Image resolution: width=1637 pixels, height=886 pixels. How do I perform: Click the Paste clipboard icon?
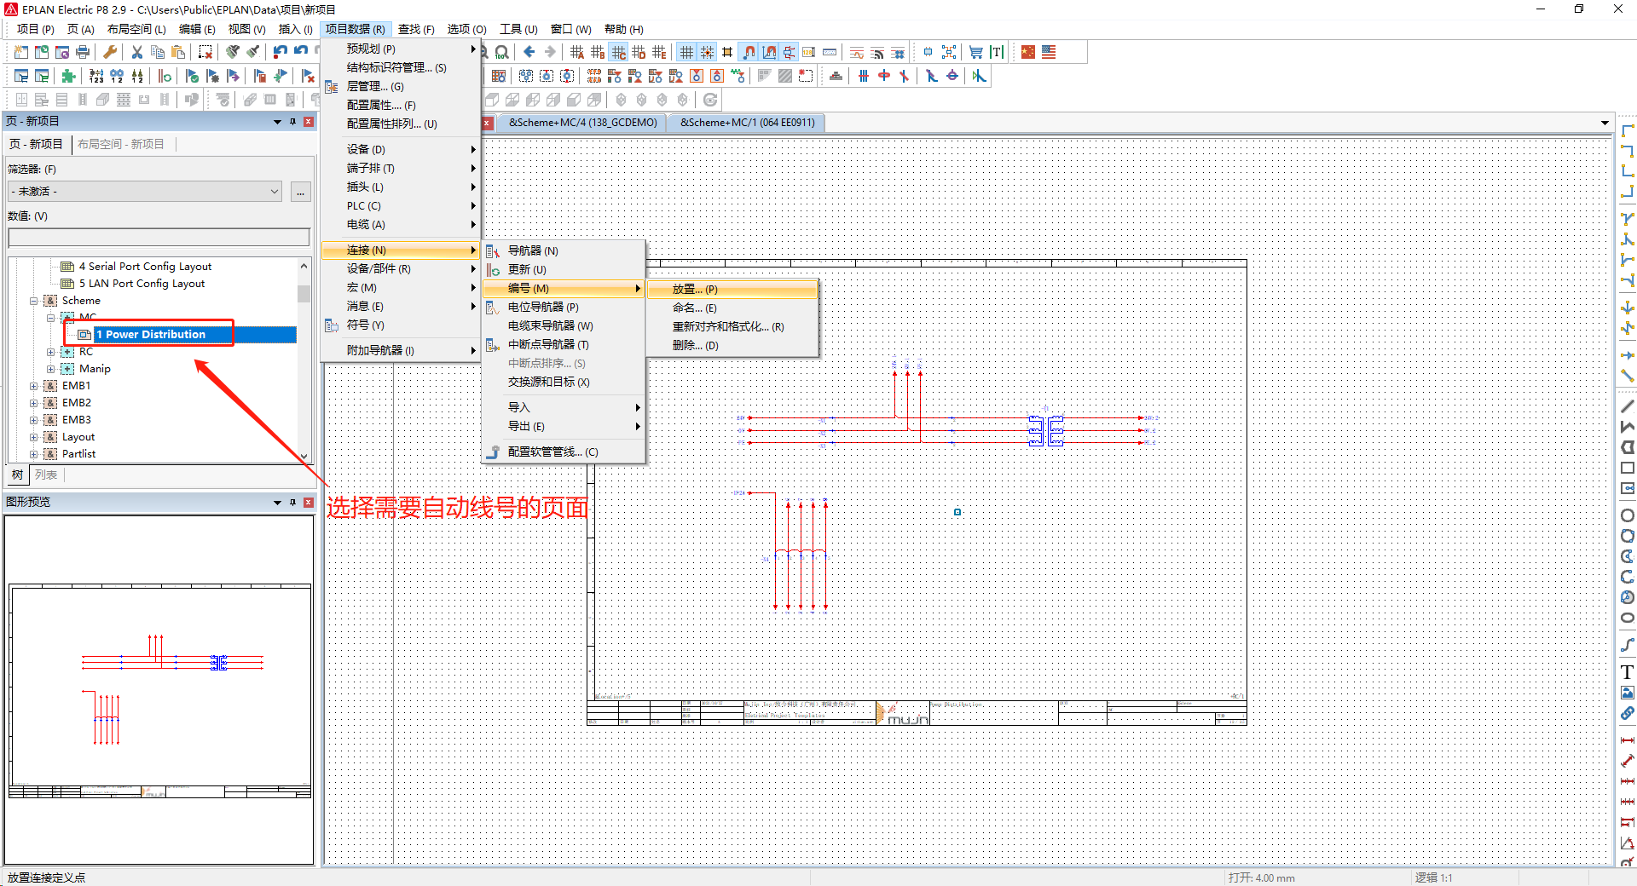(x=178, y=52)
